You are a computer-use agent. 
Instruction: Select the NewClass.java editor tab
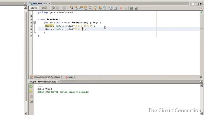[40, 4]
